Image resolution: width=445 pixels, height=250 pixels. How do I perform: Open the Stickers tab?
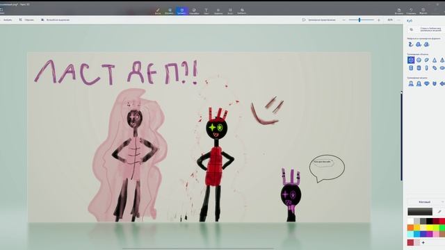pos(194,11)
